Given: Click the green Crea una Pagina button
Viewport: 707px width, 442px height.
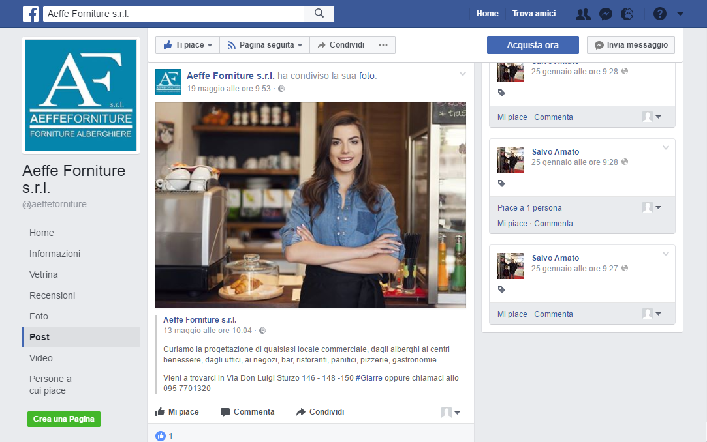Looking at the screenshot, I should point(63,419).
